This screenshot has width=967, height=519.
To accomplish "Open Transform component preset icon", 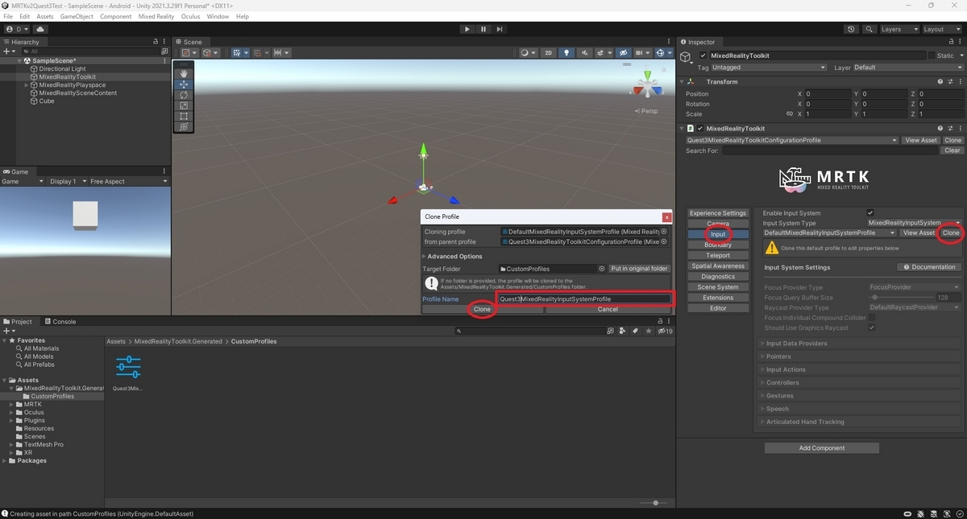I will pyautogui.click(x=948, y=81).
